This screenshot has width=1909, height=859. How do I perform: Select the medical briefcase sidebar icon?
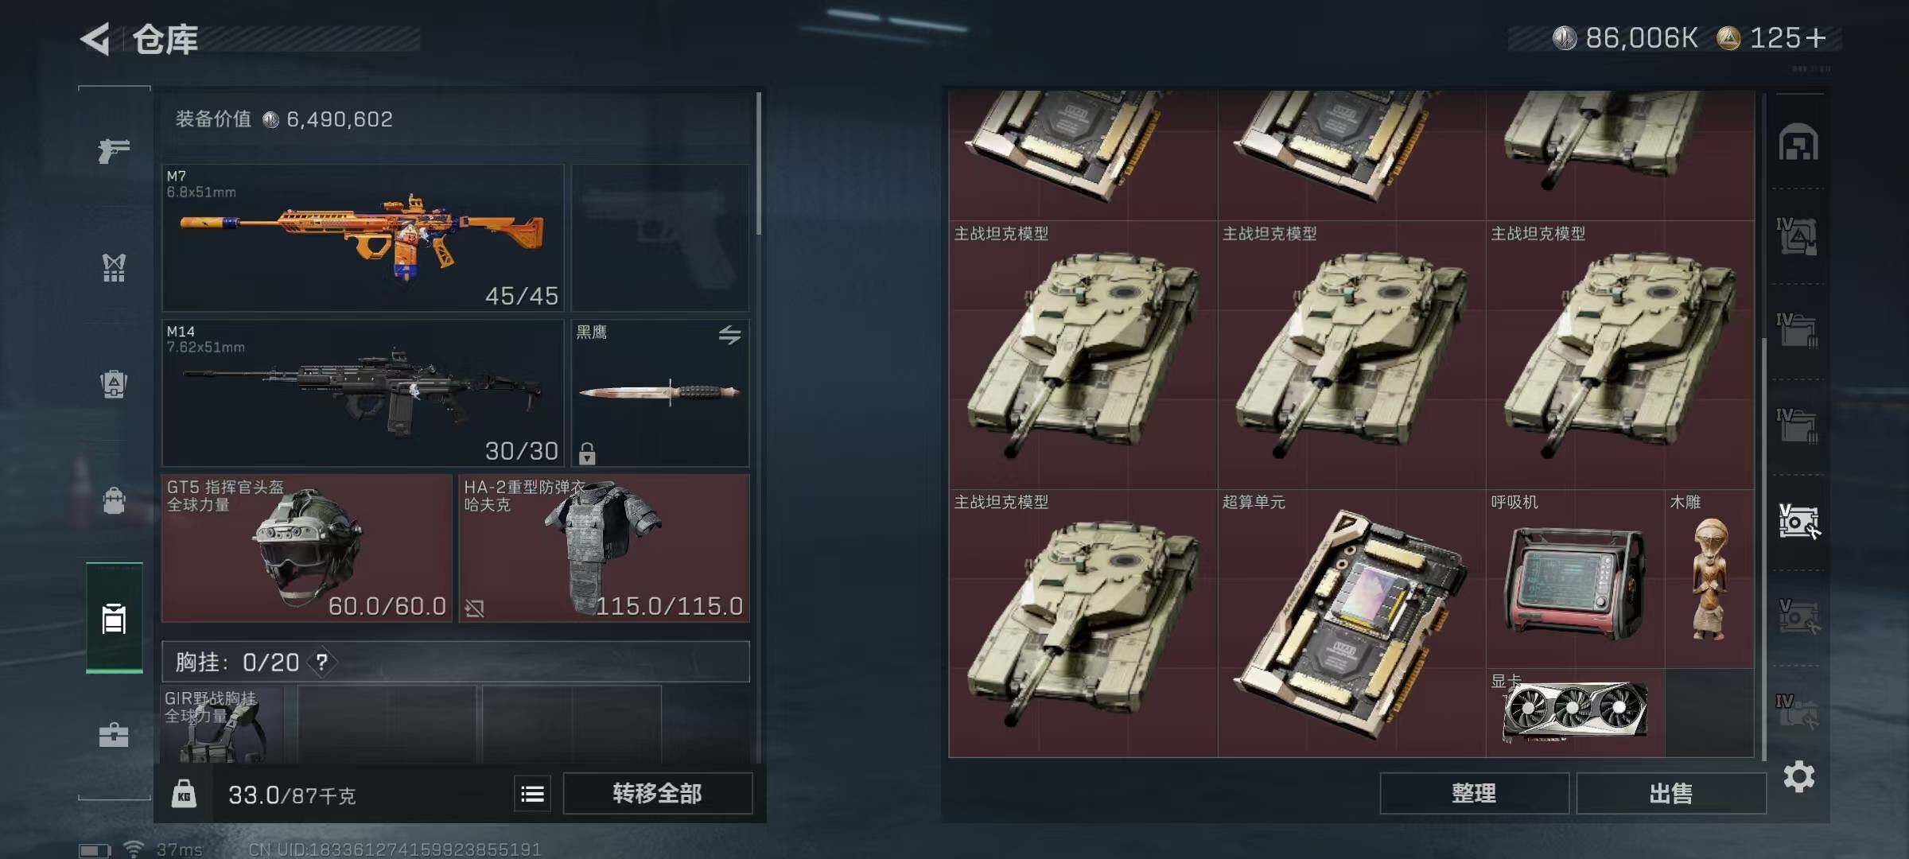[114, 735]
